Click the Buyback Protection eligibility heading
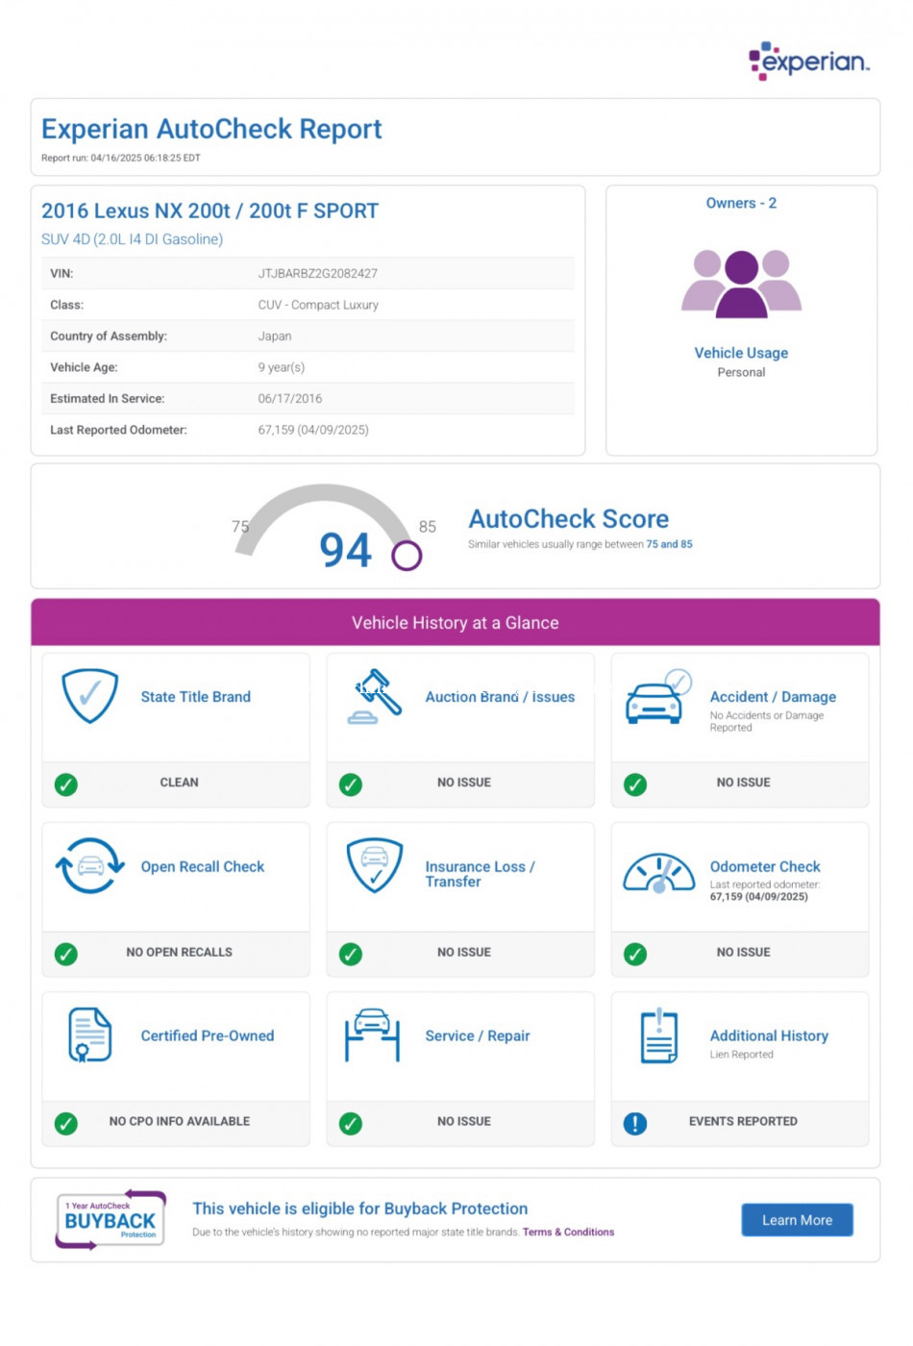Image resolution: width=913 pixels, height=1346 pixels. 360,1209
